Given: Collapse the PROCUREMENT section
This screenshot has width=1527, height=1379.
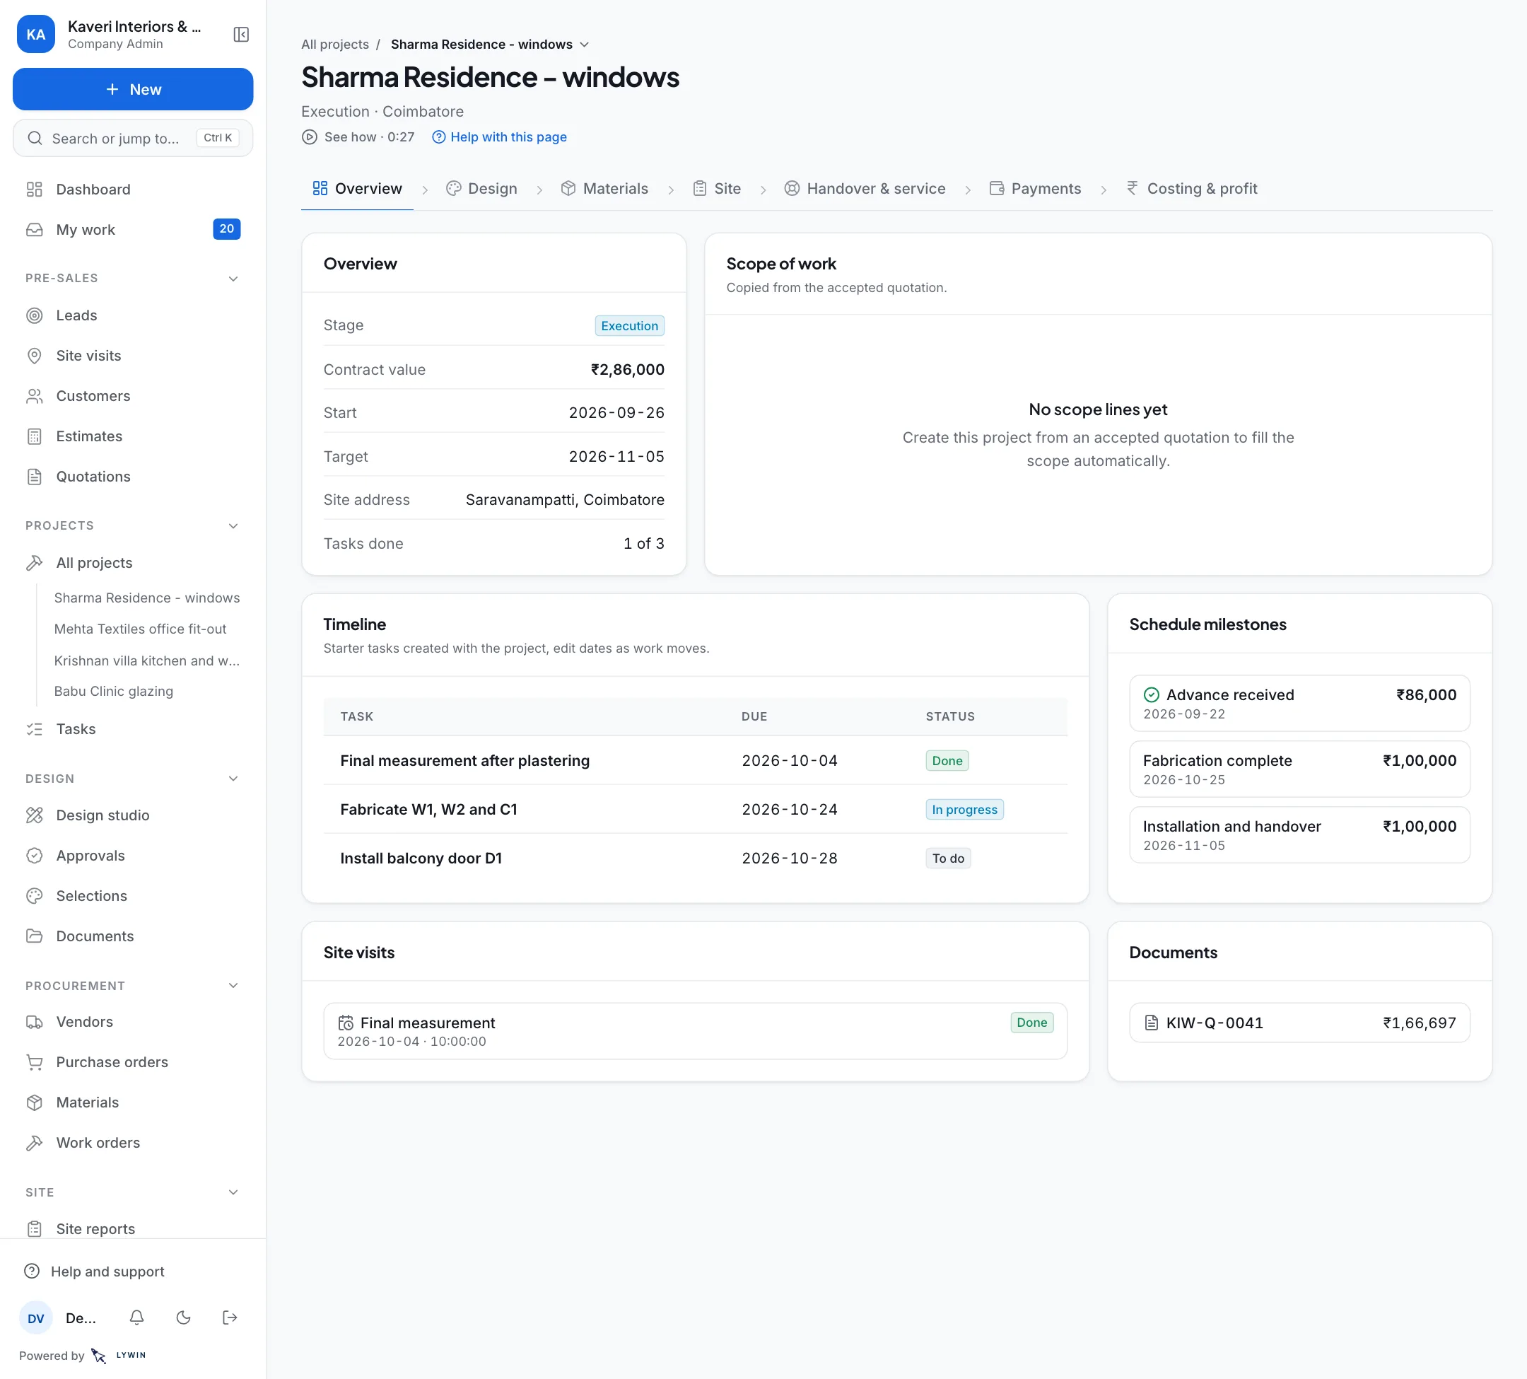Looking at the screenshot, I should click(x=233, y=986).
